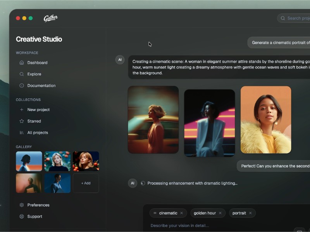
Task: Click the AI assistant avatar icon
Action: point(120,60)
